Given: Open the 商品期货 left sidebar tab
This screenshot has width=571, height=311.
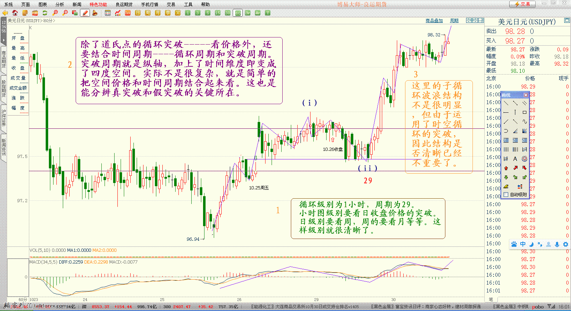Looking at the screenshot, I should [4, 60].
